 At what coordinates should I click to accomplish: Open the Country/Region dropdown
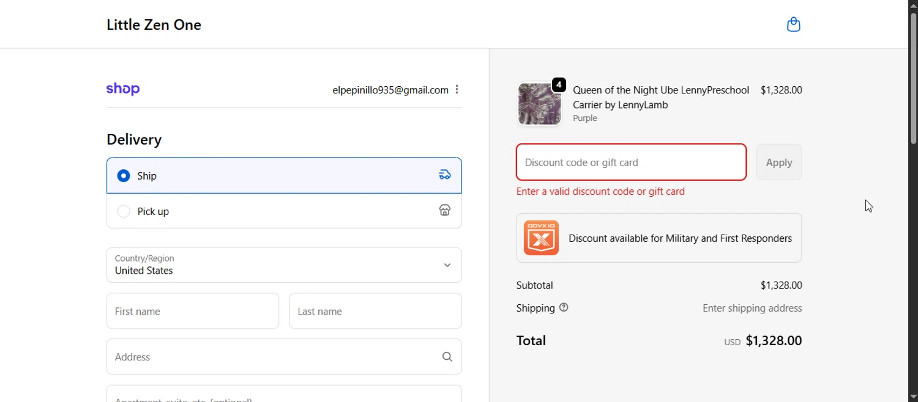coord(284,265)
